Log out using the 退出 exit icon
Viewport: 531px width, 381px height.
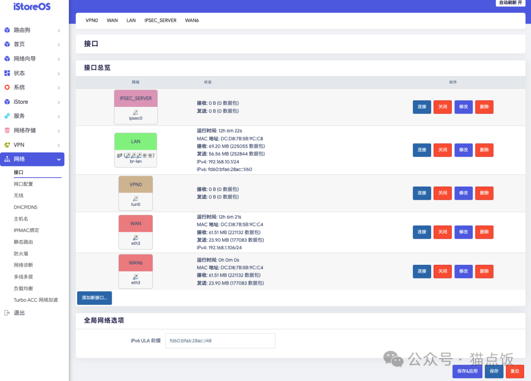coord(8,313)
